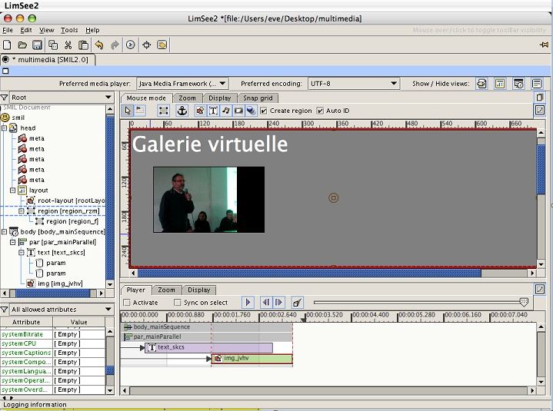Click layout view vertical scrollbar thumb
Image resolution: width=553 pixels, height=411 pixels.
pyautogui.click(x=541, y=170)
